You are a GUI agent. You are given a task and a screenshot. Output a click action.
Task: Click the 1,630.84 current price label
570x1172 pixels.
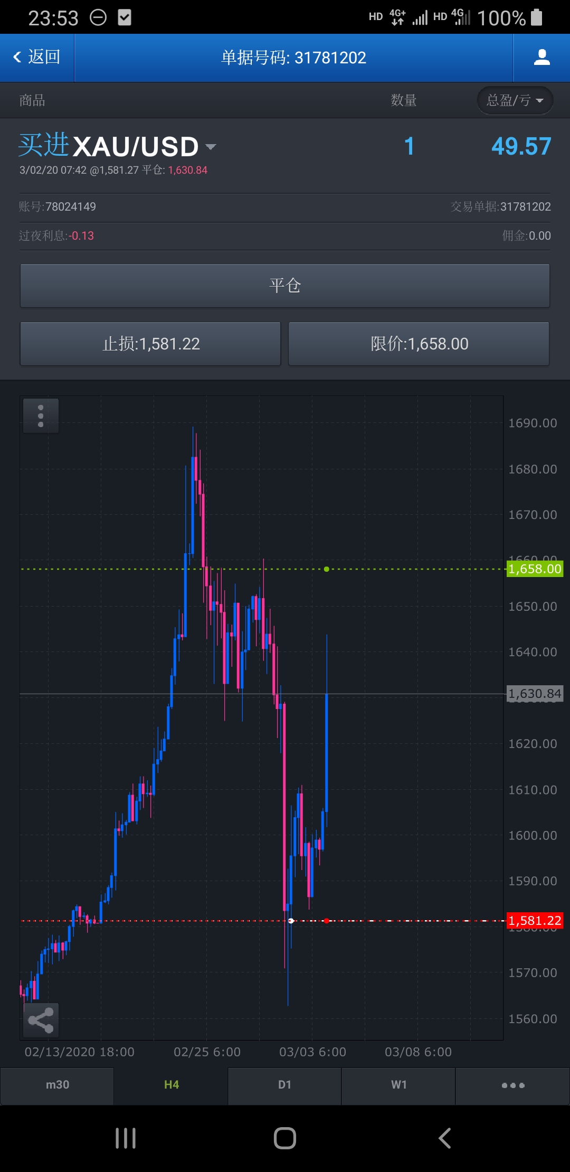coord(535,694)
